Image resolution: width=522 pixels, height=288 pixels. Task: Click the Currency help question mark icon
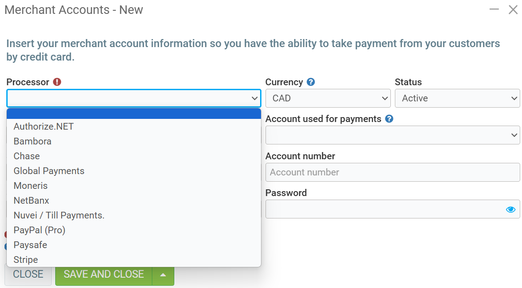[311, 82]
